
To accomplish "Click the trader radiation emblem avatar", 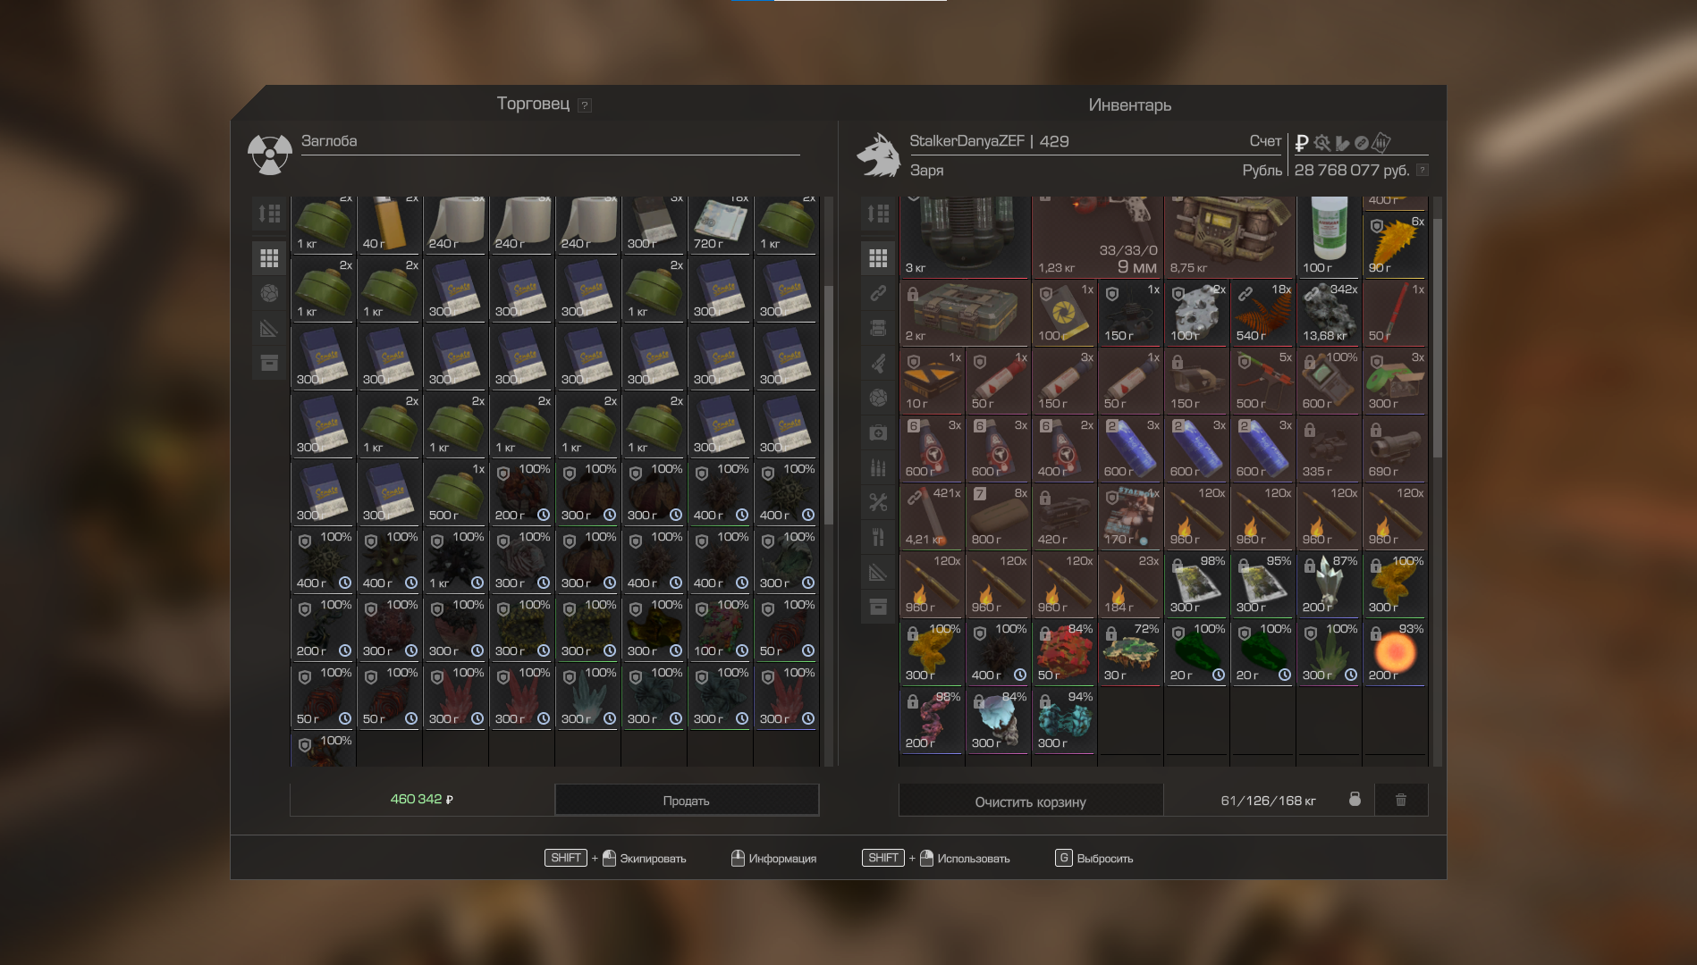I will tap(270, 155).
